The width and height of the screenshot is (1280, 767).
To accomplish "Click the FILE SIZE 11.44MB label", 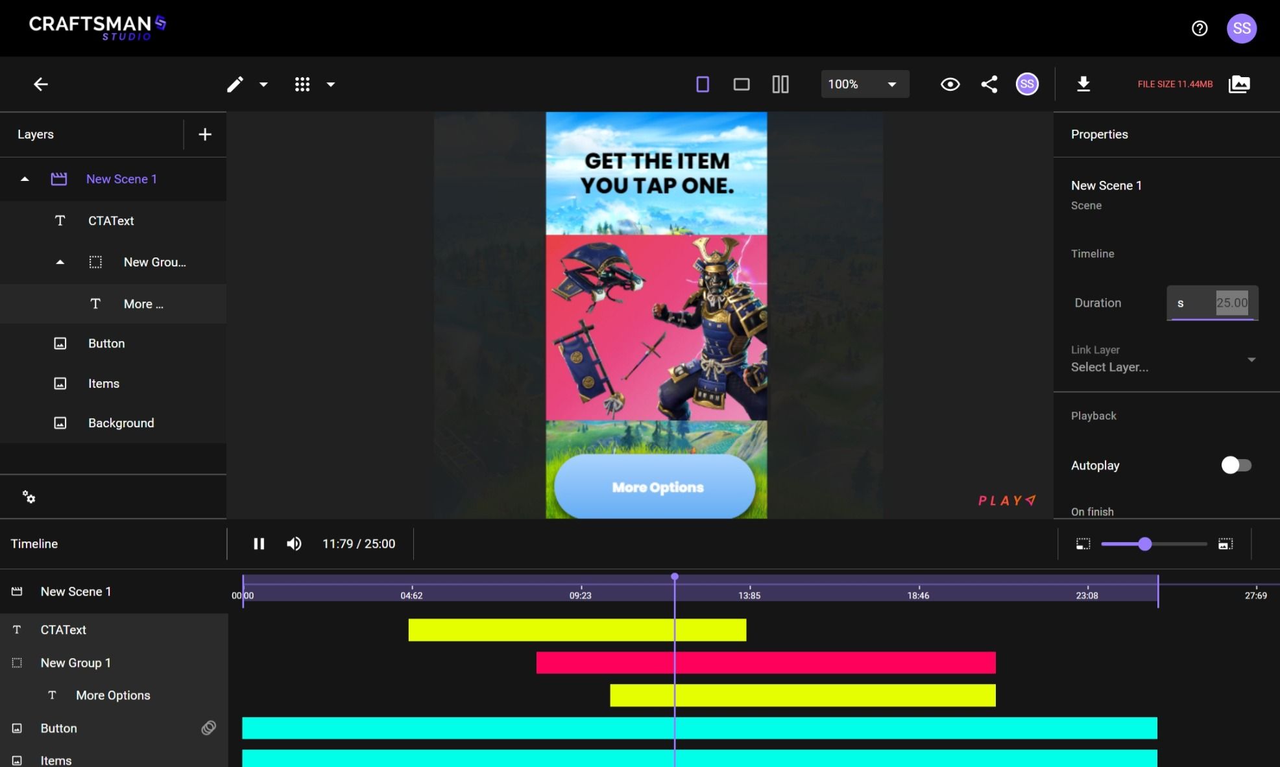I will point(1175,84).
